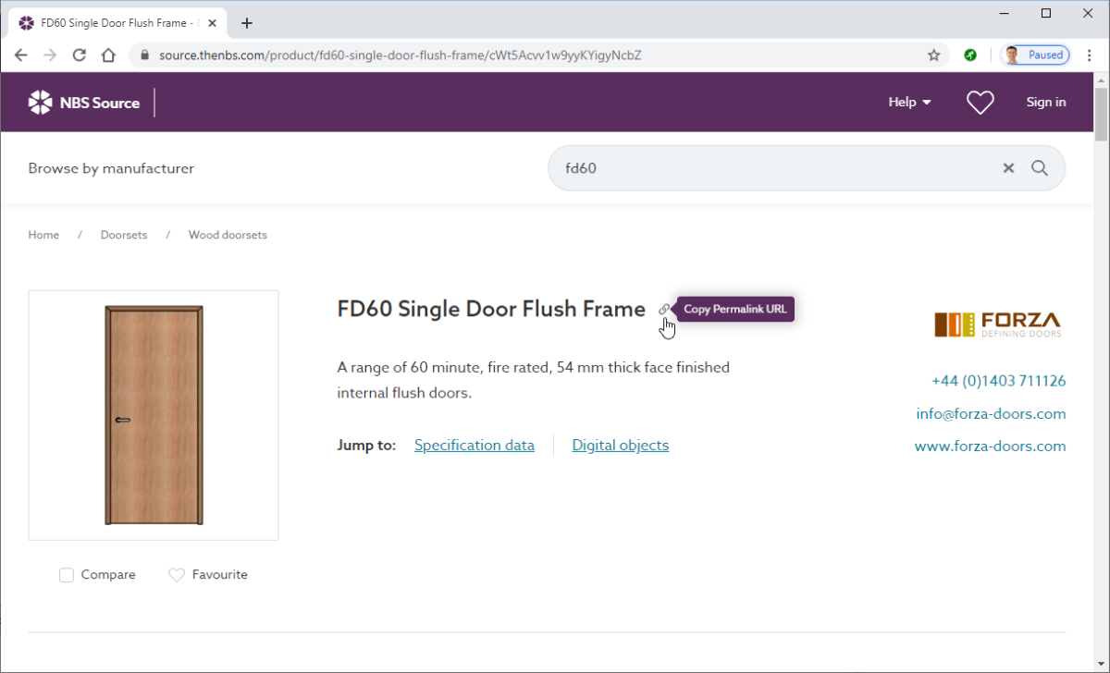Image resolution: width=1110 pixels, height=673 pixels.
Task: Jump to Digital objects
Action: (x=621, y=446)
